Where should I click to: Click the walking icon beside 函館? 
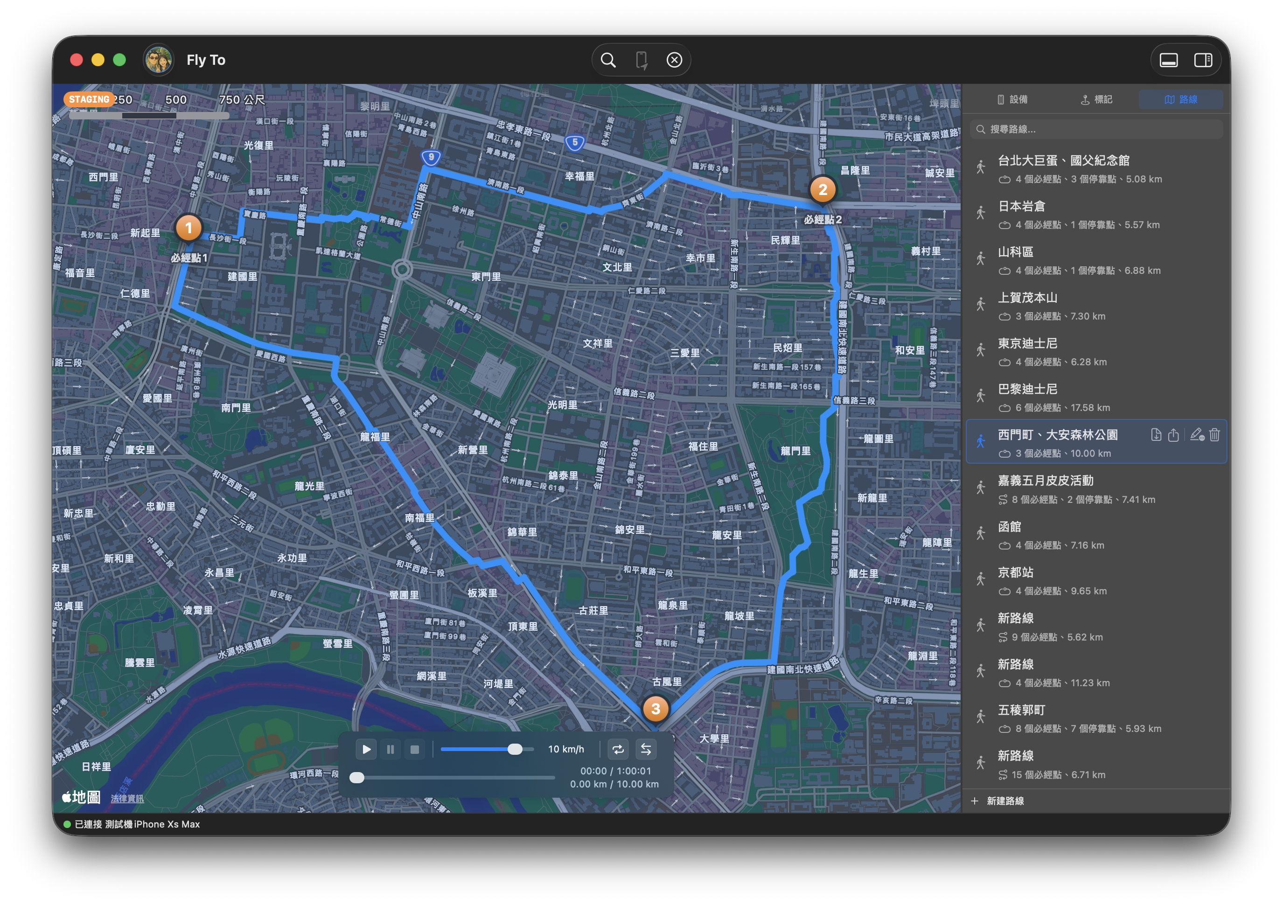click(x=981, y=533)
